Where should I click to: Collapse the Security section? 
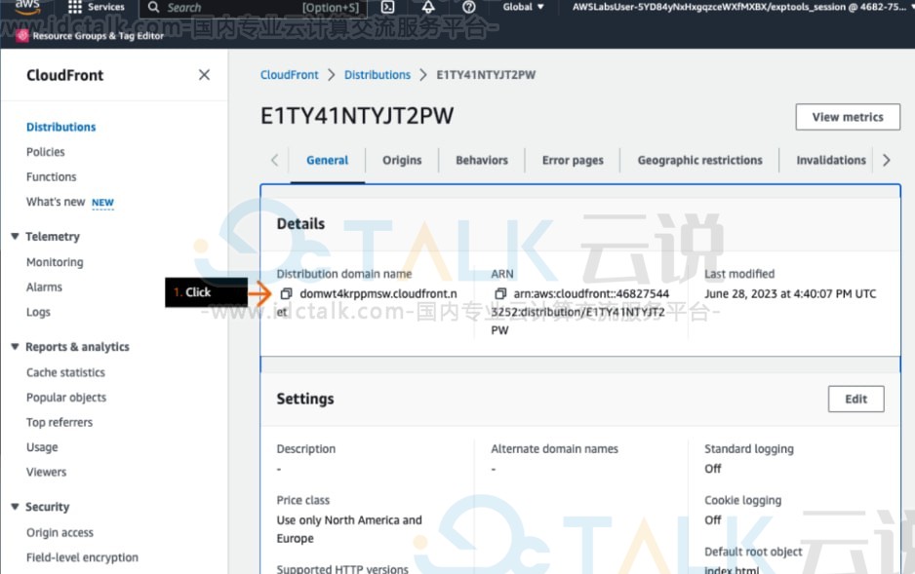pyautogui.click(x=15, y=507)
